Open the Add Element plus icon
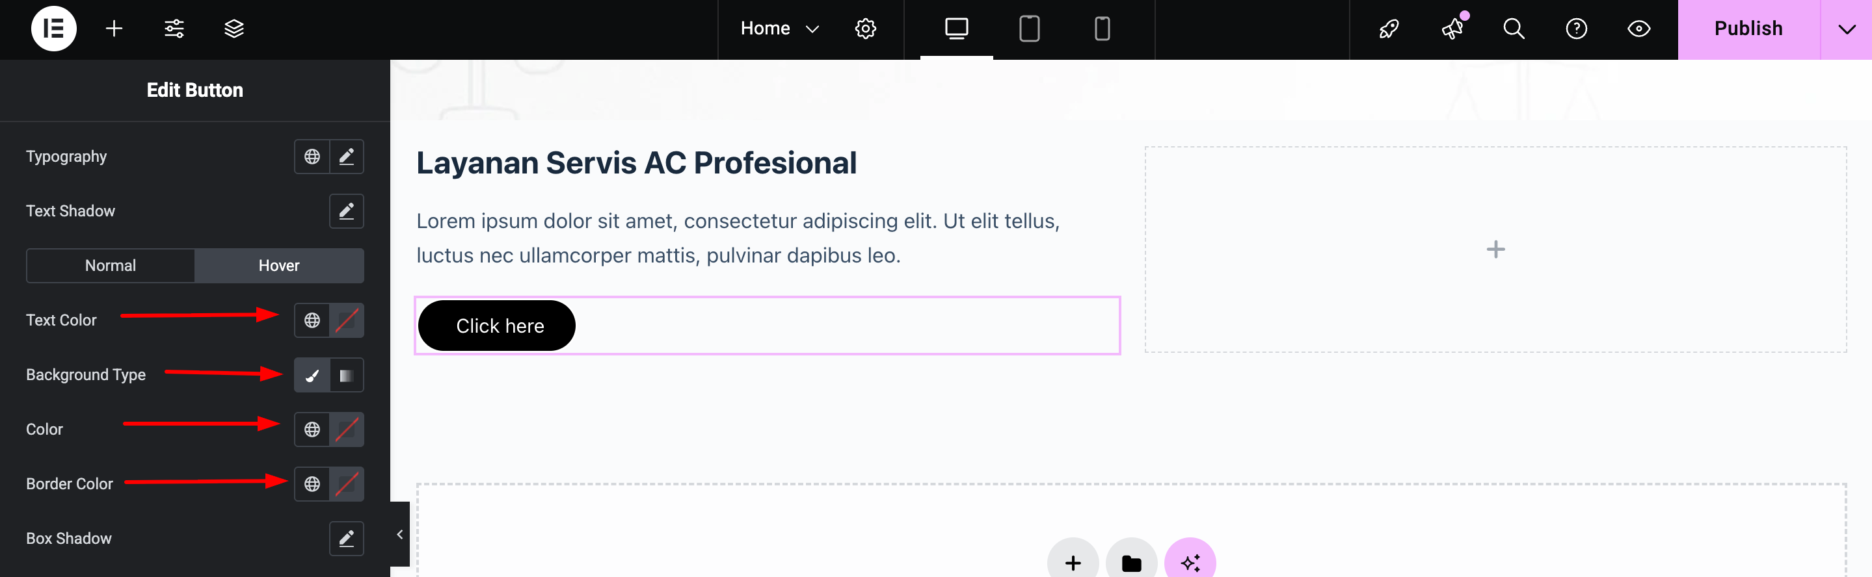The width and height of the screenshot is (1872, 577). (114, 29)
